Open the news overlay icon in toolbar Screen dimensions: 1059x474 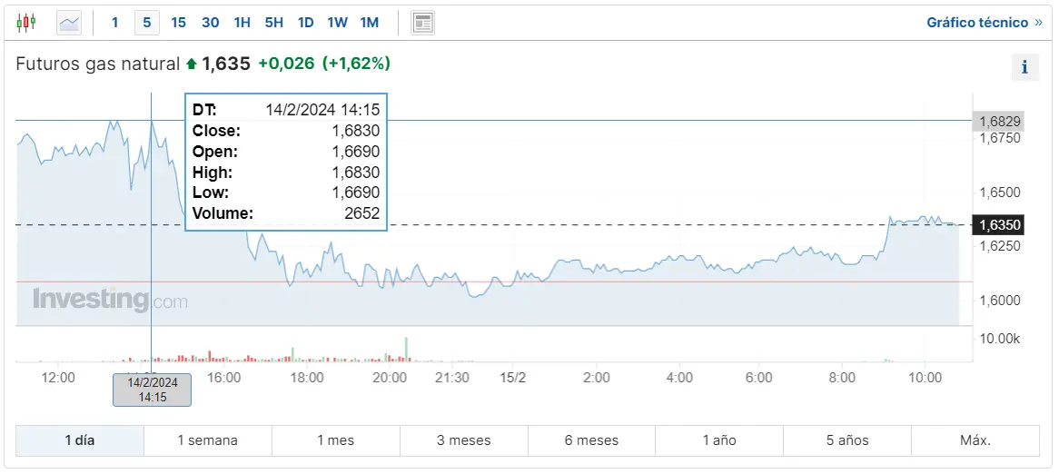[422, 23]
